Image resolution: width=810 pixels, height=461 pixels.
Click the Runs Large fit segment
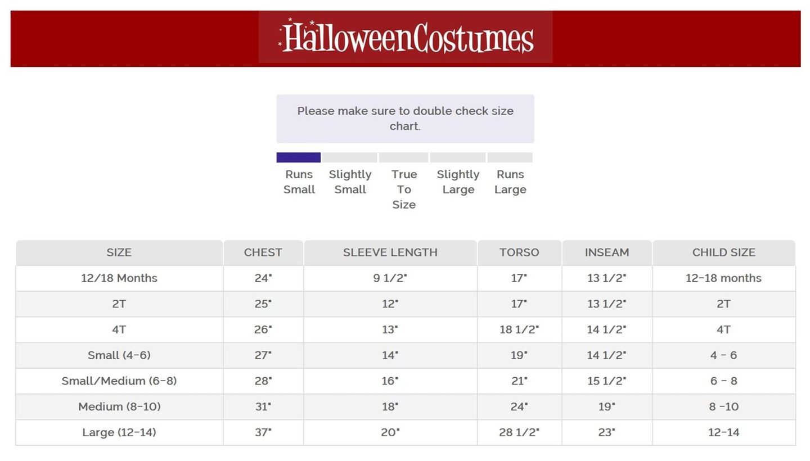click(x=510, y=157)
